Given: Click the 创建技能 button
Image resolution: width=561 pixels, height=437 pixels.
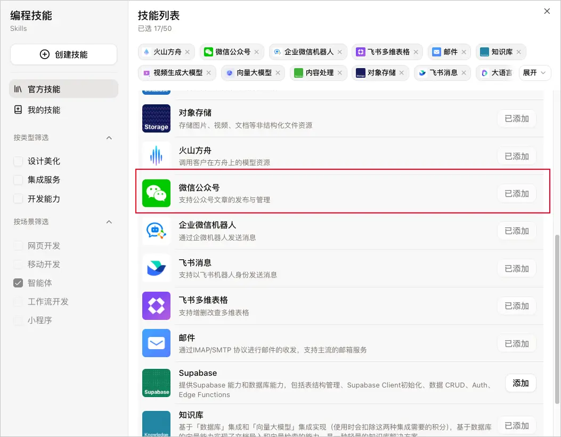Looking at the screenshot, I should [x=64, y=54].
